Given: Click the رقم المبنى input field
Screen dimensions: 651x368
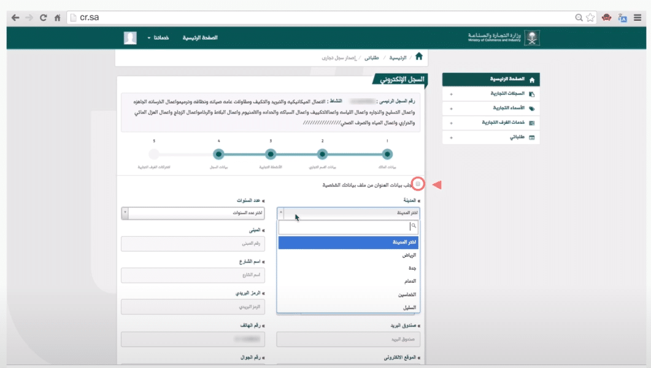Looking at the screenshot, I should [x=193, y=243].
